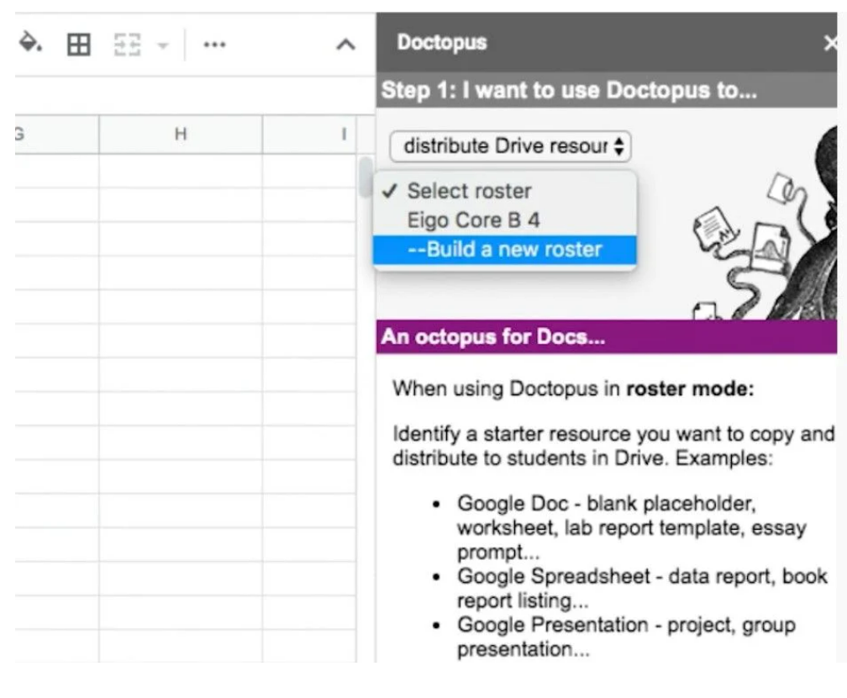
Task: Click the roster mode bold text
Action: (690, 389)
